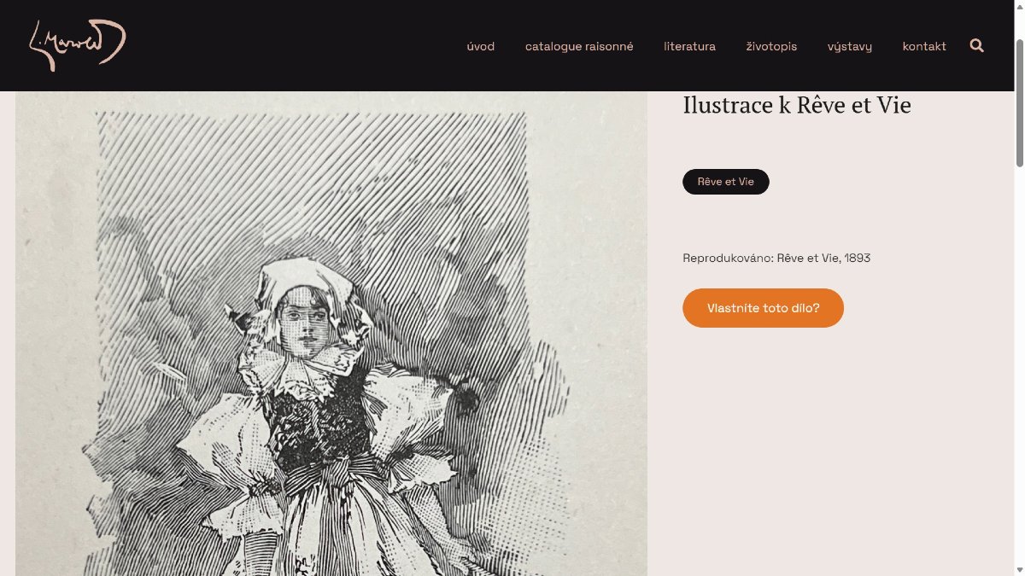Click the scrollbar up arrow
The image size is (1025, 576).
click(x=1019, y=6)
